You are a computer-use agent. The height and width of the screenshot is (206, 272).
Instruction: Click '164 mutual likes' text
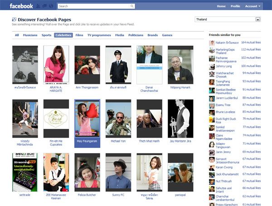(251, 43)
